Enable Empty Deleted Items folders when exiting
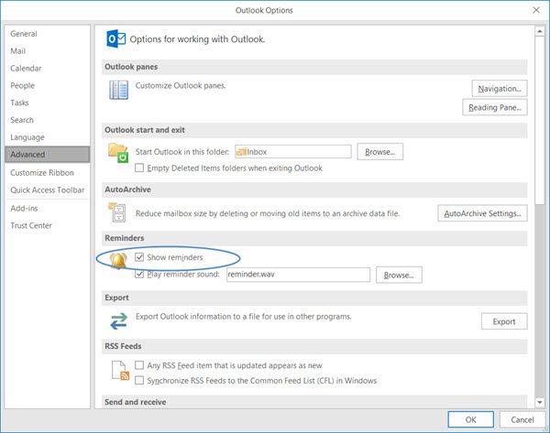This screenshot has width=550, height=433. 139,168
